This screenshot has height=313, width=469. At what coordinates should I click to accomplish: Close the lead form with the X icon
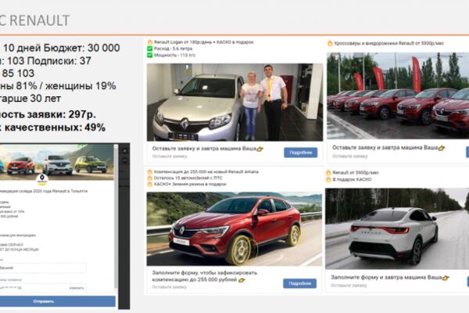(x=125, y=151)
